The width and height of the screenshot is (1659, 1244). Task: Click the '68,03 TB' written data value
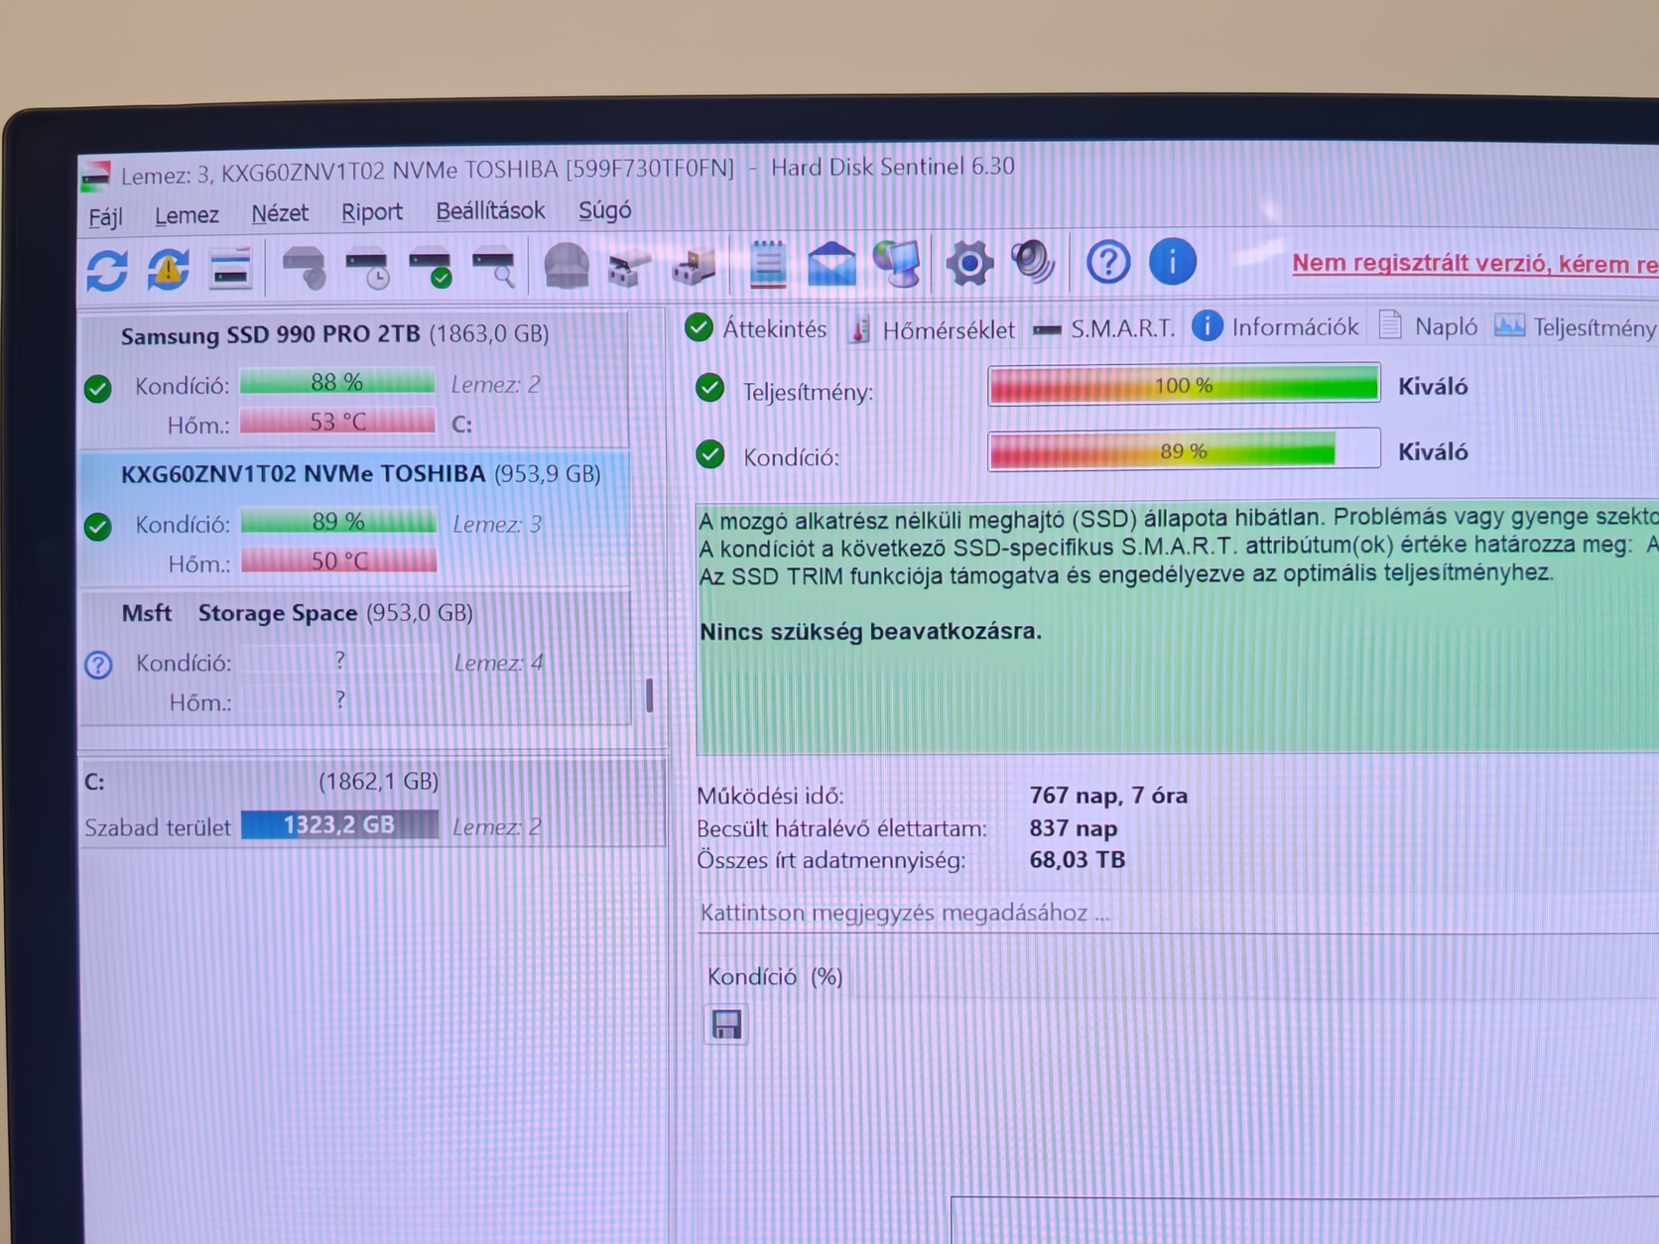pos(1078,859)
